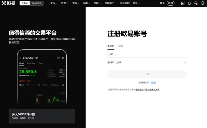The height and width of the screenshot is (128, 207).
Task: Open Indicator option in phone chart
Action: pyautogui.click(x=55, y=85)
